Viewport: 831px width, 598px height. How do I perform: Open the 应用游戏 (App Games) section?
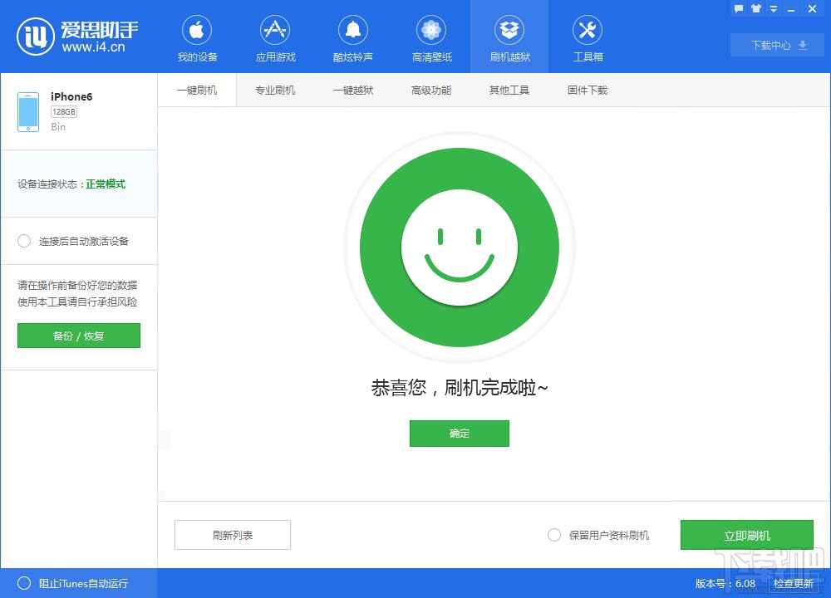pos(274,37)
